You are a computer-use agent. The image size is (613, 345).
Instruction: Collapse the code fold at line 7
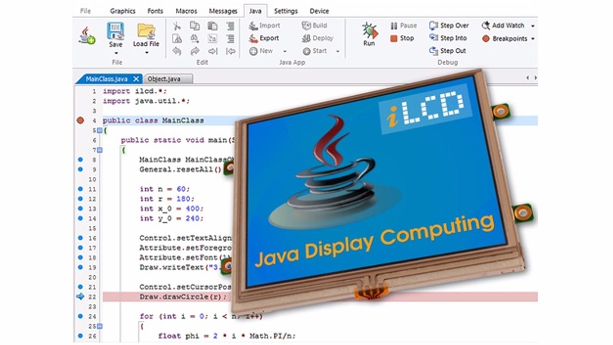100,150
